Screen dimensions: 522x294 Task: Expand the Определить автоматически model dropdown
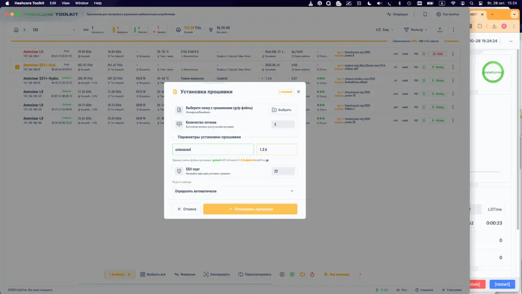[234, 191]
